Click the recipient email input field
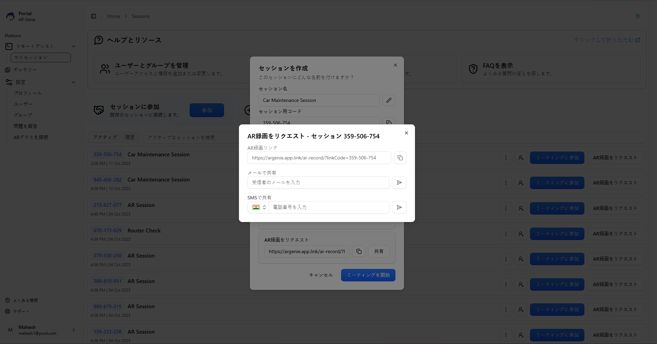This screenshot has width=657, height=344. [318, 183]
